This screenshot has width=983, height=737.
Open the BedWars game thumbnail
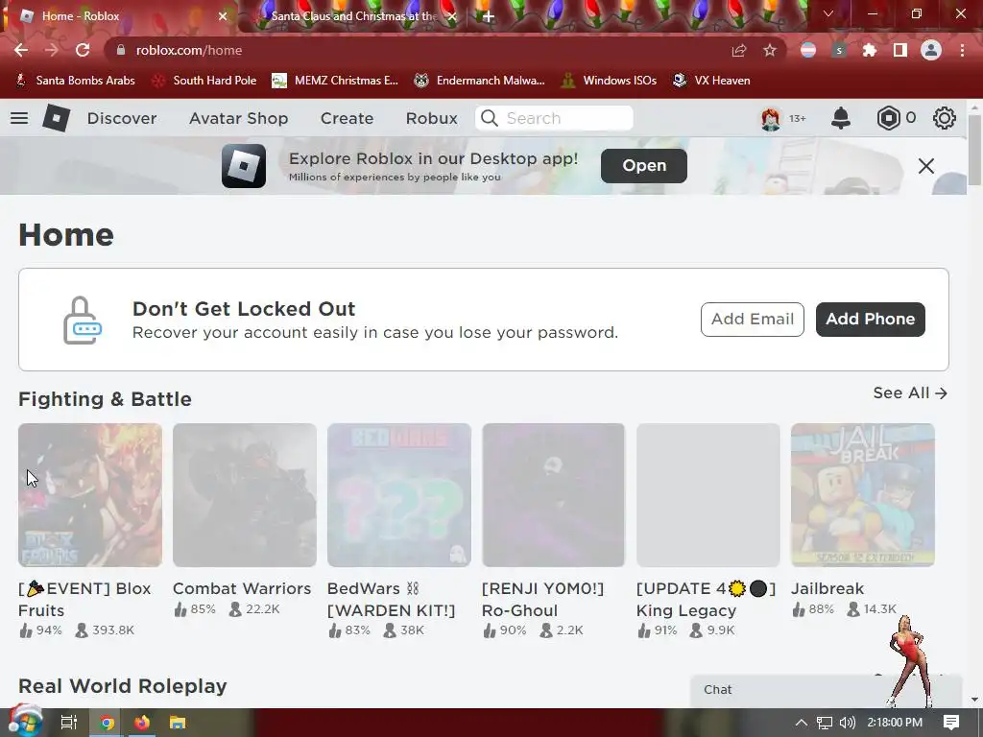[399, 495]
